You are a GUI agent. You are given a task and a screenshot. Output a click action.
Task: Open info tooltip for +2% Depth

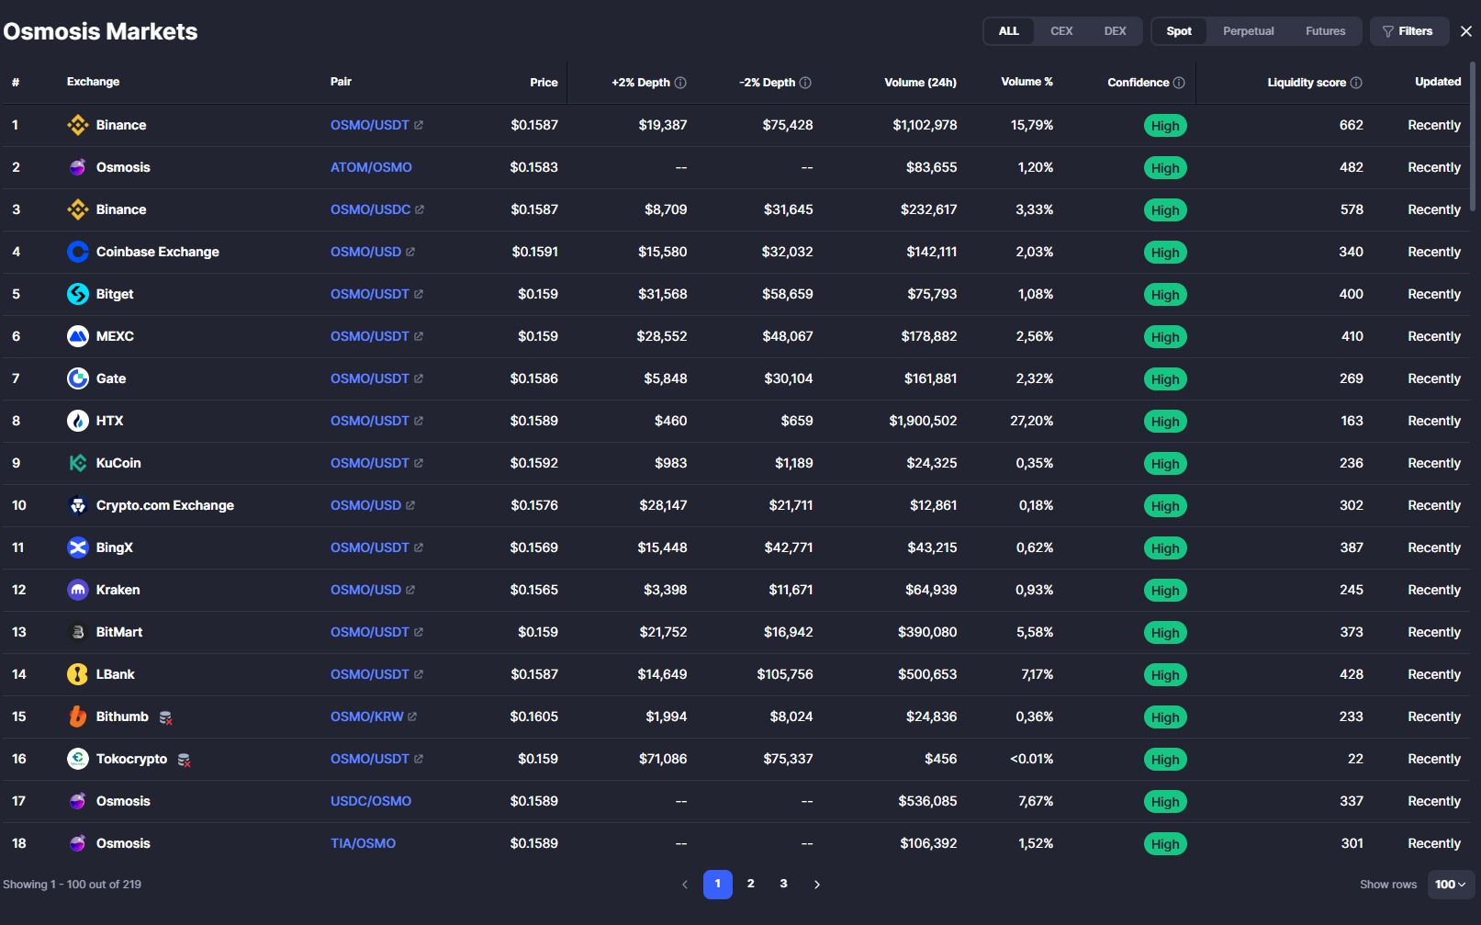pos(680,83)
